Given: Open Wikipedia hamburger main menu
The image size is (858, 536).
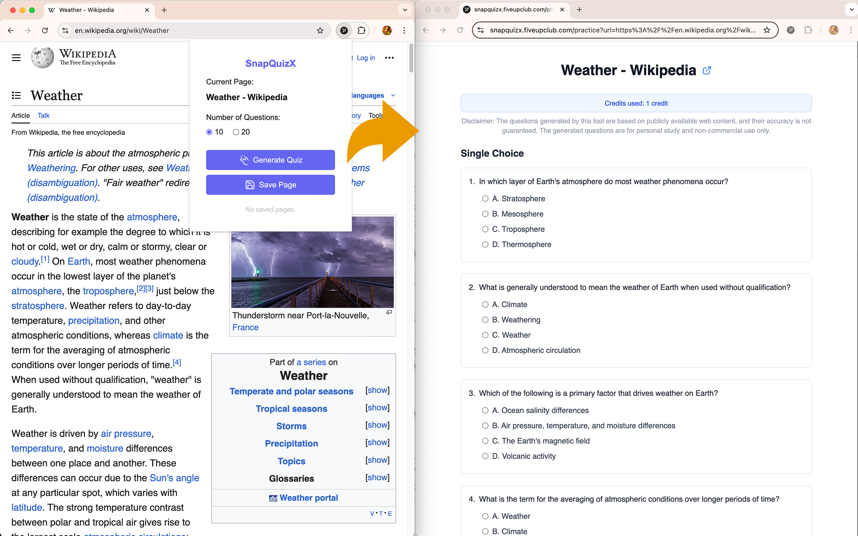Looking at the screenshot, I should (x=16, y=58).
